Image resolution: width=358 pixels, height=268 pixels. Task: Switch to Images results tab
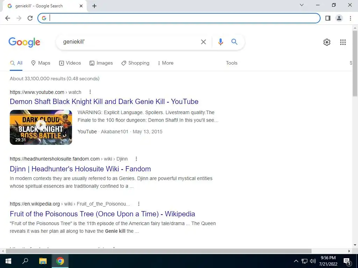[101, 63]
